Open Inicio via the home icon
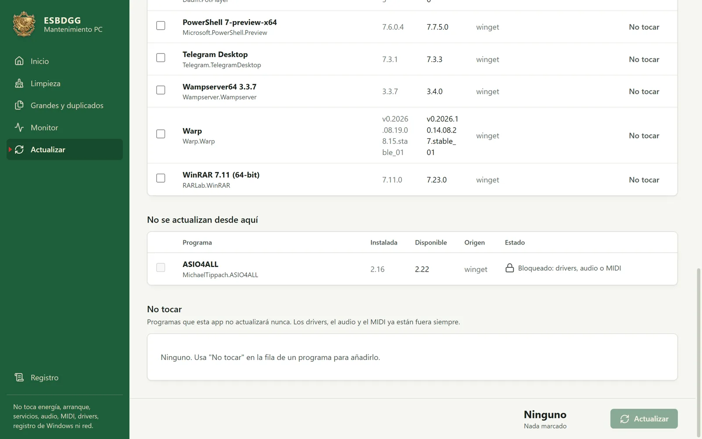702x439 pixels. point(19,61)
